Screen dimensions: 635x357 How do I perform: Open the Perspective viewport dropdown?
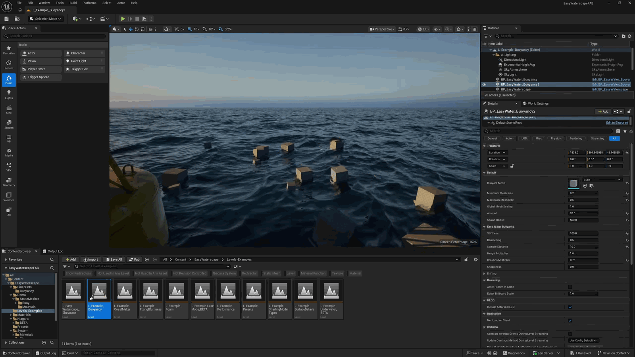382,29
